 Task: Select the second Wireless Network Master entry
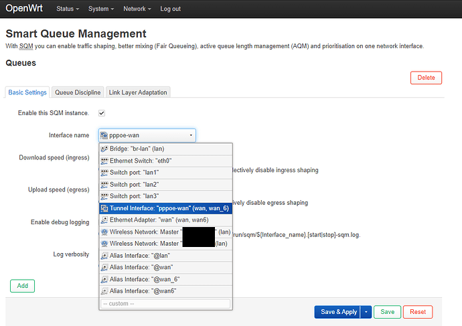tap(166, 244)
